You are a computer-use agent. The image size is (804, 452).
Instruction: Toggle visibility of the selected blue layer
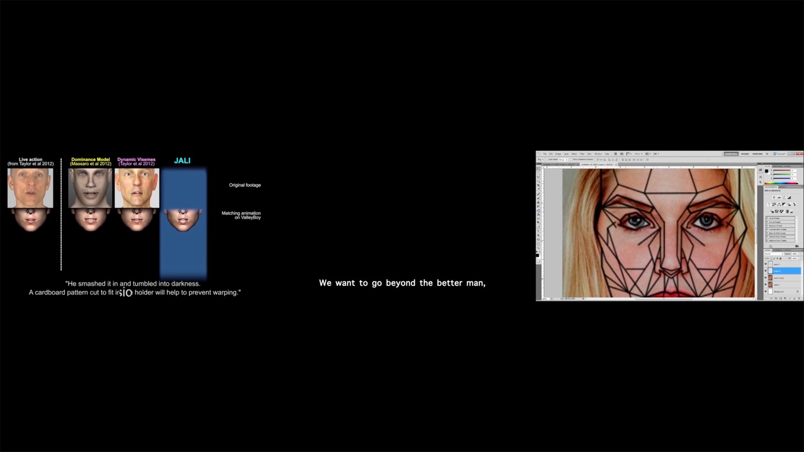[x=766, y=271]
